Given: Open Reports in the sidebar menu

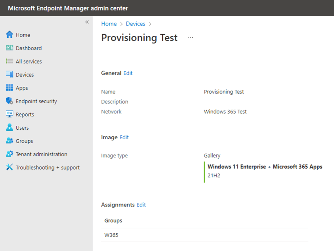Looking at the screenshot, I should (25, 115).
